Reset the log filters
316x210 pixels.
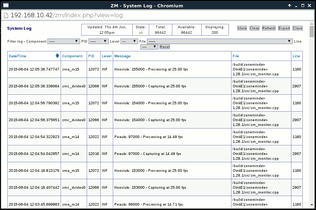click(165, 47)
